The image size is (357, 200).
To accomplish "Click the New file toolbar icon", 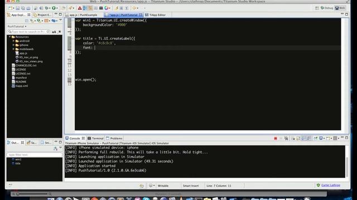I will [x=10, y=8].
